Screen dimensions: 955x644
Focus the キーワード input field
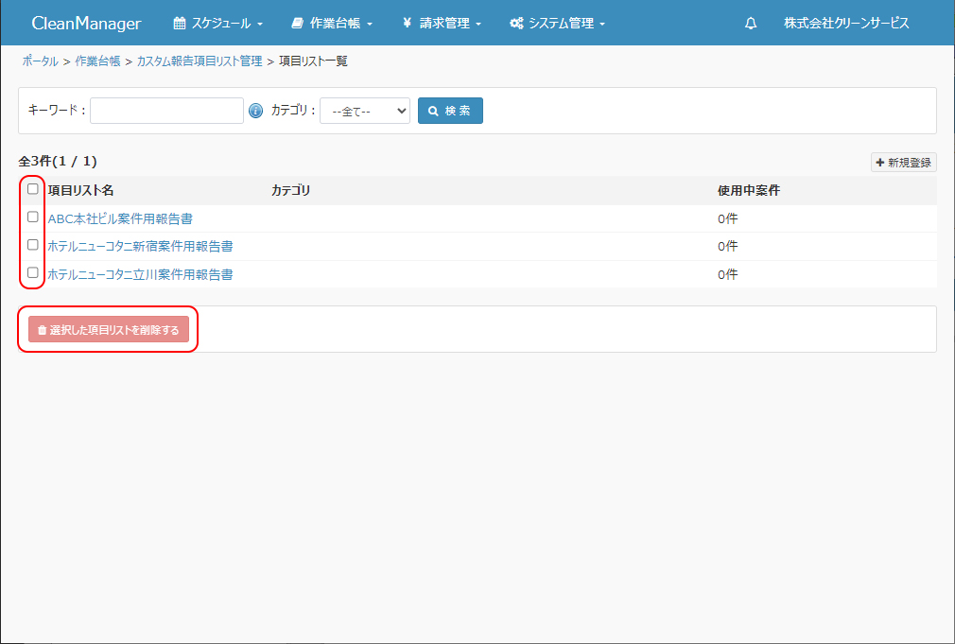[x=166, y=111]
